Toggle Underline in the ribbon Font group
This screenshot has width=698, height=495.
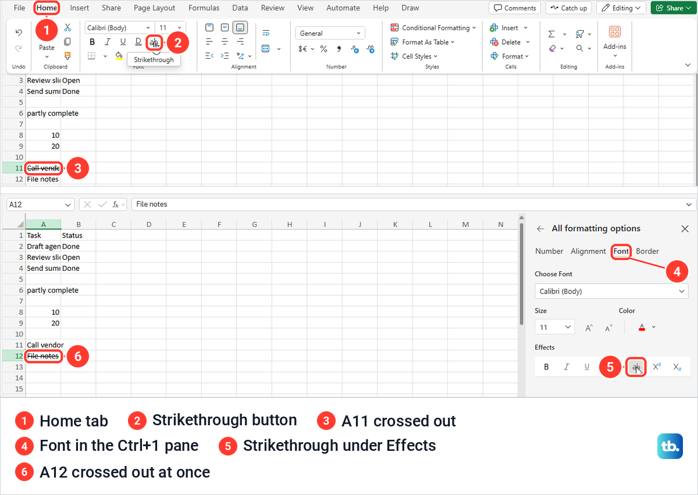(123, 42)
